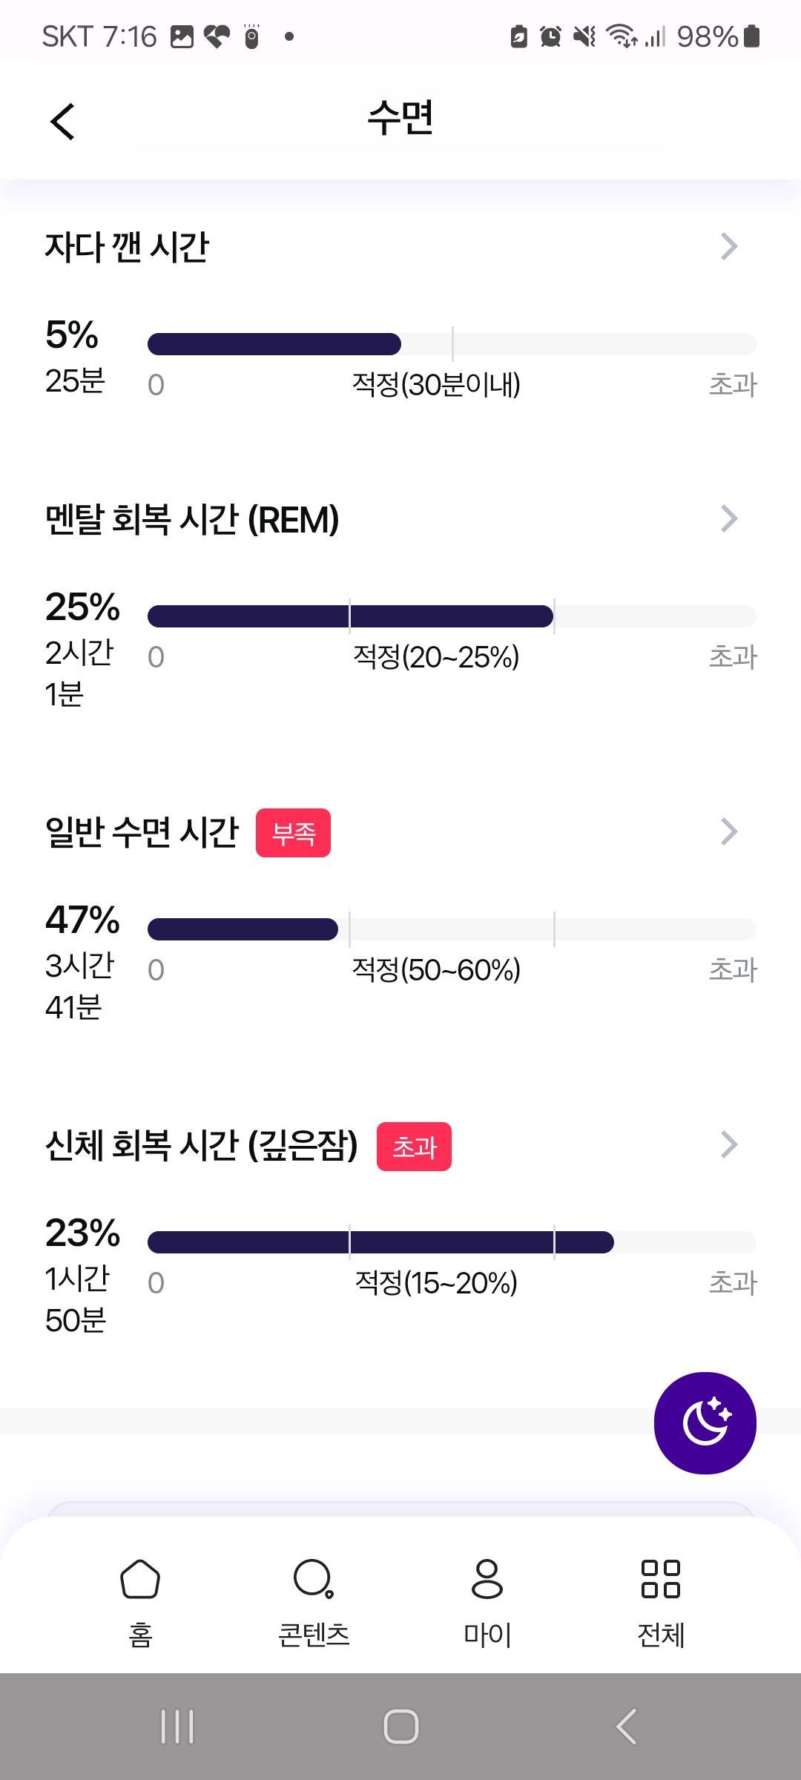Tap the Android back navigation button
Image resolution: width=801 pixels, height=1780 pixels.
tap(626, 1727)
